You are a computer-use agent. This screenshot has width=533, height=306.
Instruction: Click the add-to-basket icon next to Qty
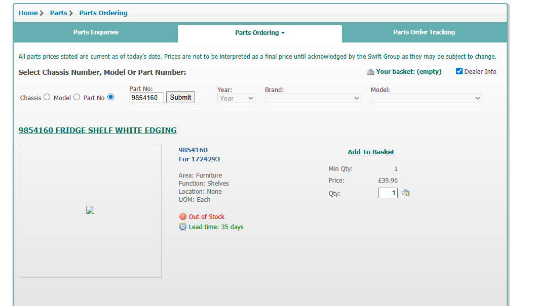click(405, 193)
